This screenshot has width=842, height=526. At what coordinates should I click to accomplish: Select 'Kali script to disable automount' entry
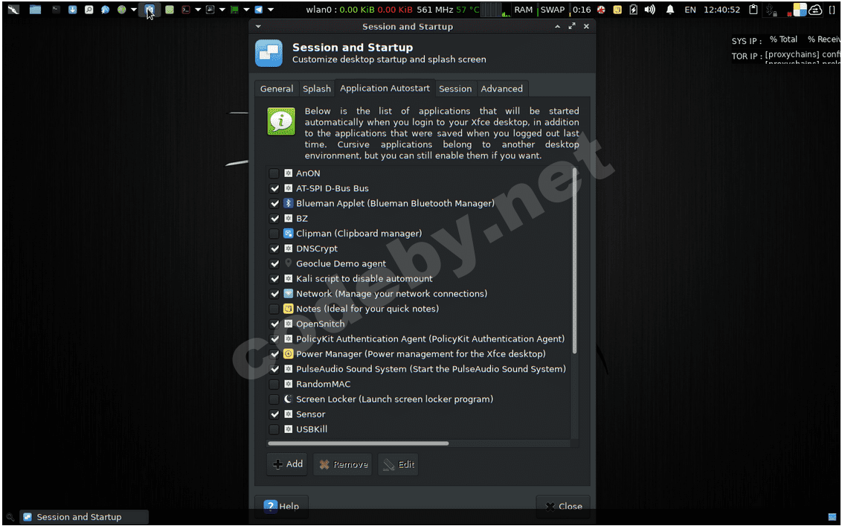tap(364, 278)
